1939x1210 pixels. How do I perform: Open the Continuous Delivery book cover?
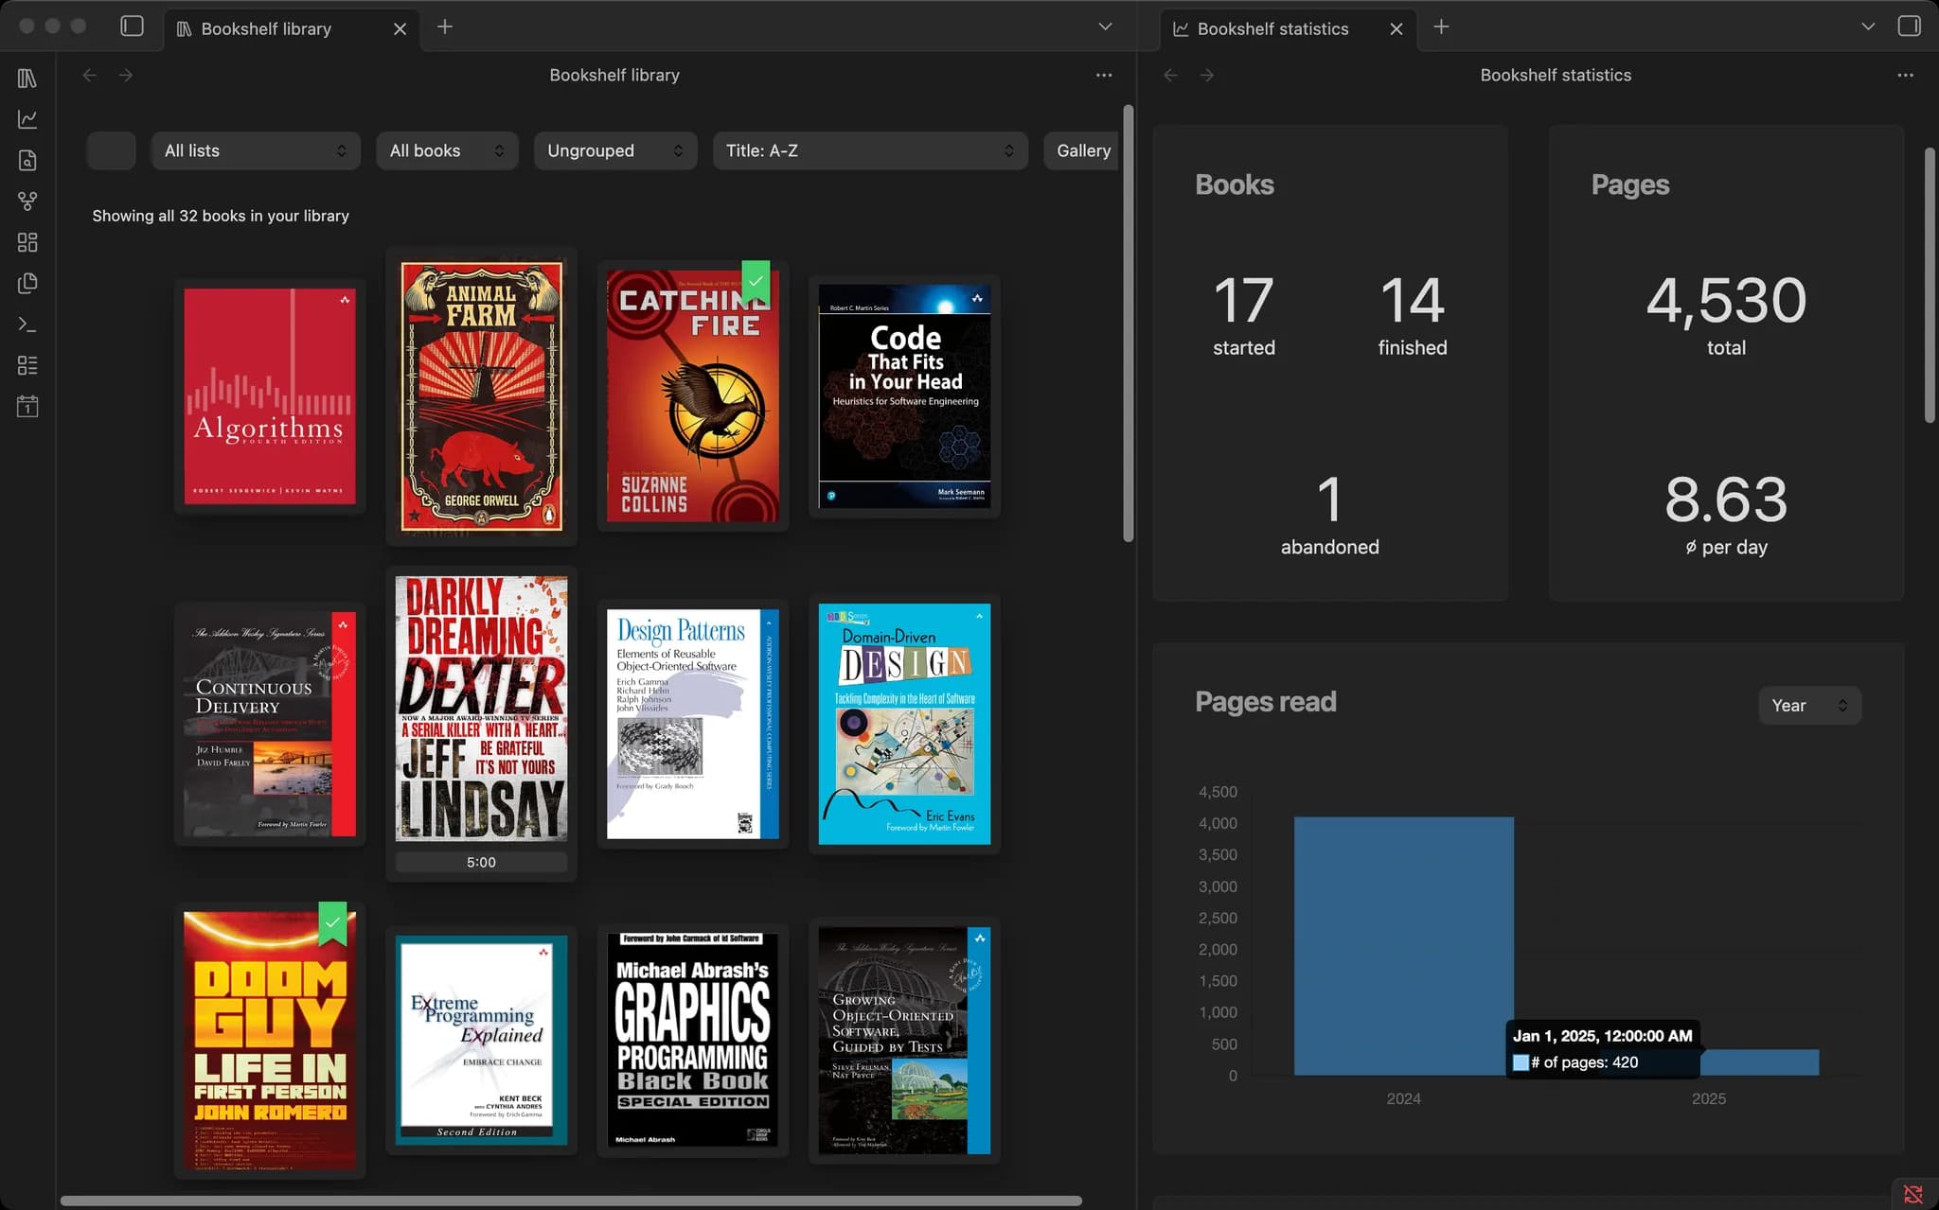coord(270,724)
